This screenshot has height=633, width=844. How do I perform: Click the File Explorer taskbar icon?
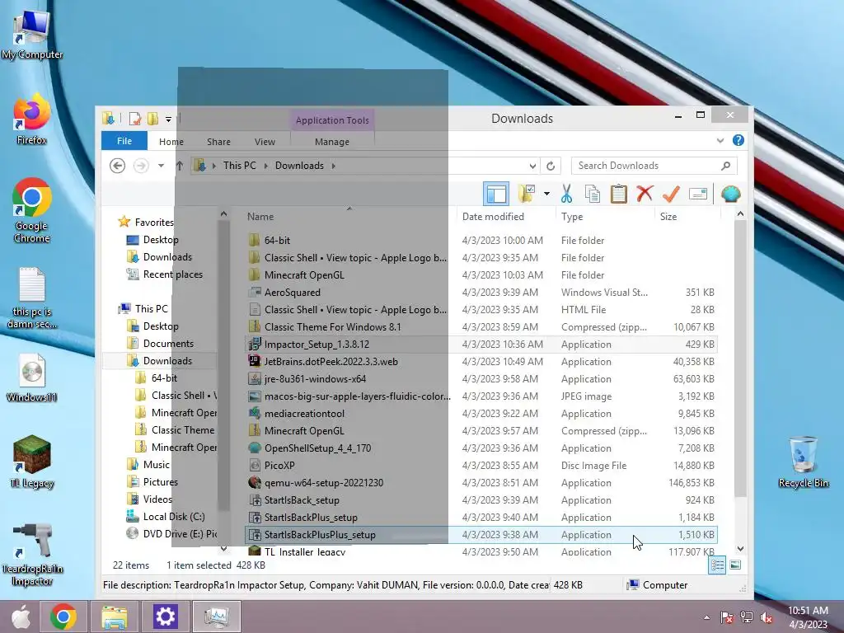115,617
